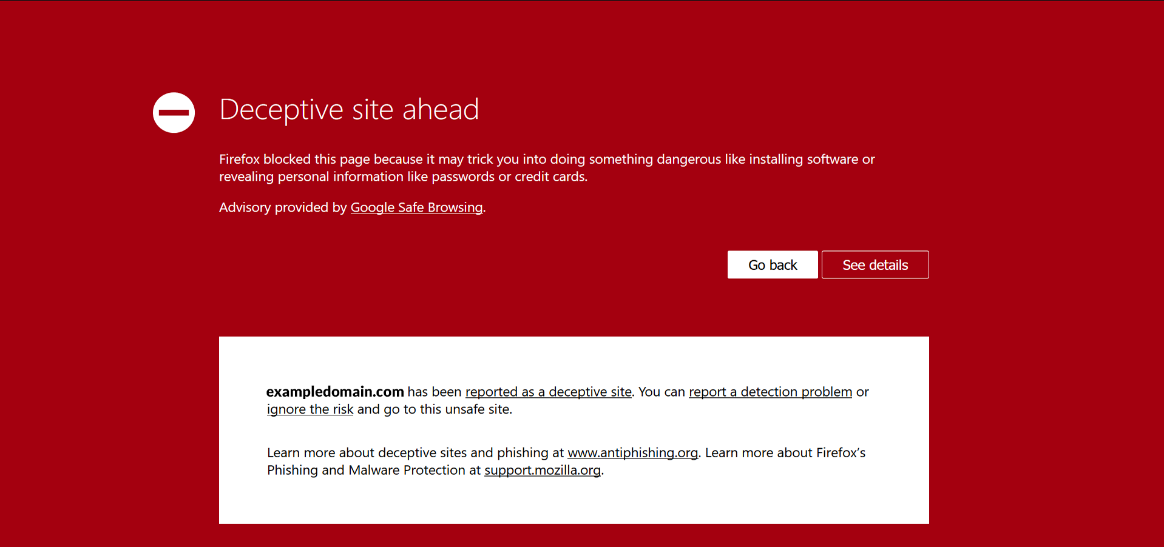Screen dimensions: 1164x547
Task: Open the support.mozilla.org link
Action: [x=542, y=471]
